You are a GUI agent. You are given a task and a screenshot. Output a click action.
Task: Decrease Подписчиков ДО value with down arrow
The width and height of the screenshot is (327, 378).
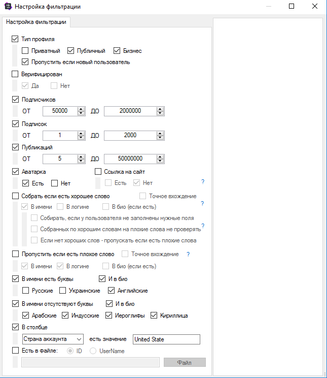[160, 113]
